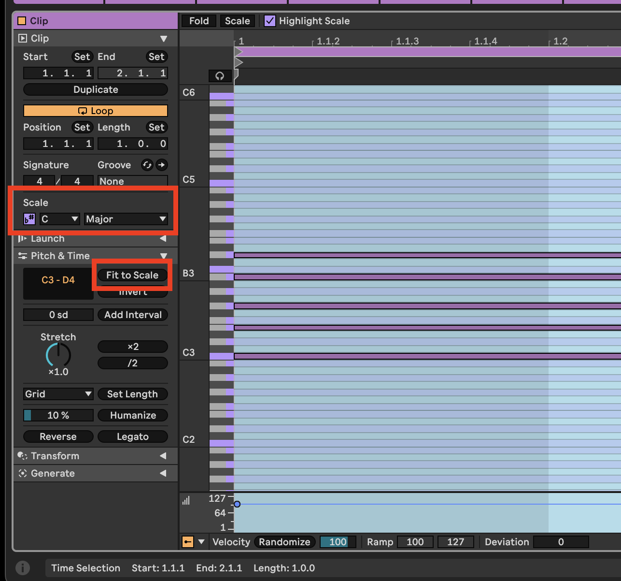Click the Fit to Scale button

(132, 275)
